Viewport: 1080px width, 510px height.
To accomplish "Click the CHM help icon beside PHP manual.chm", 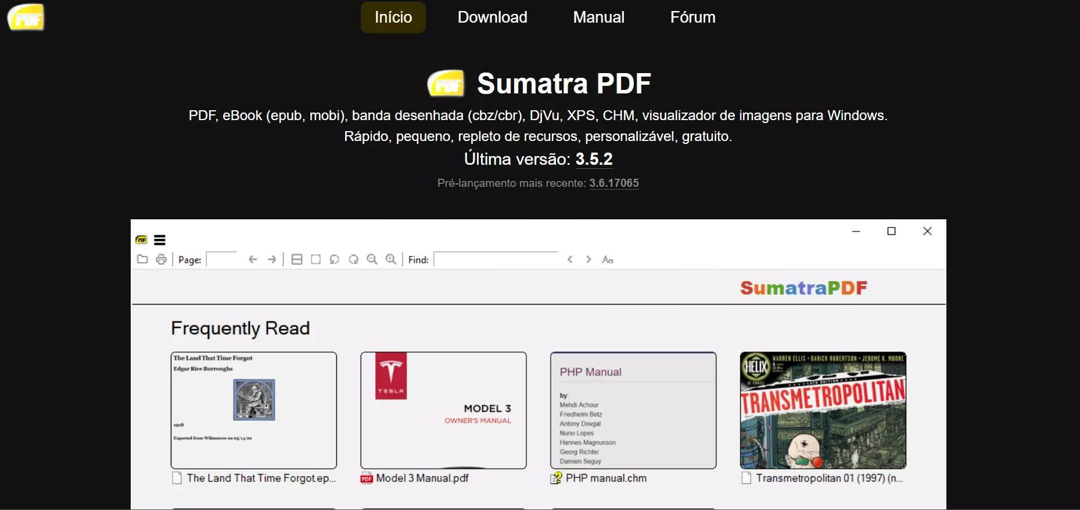I will point(556,478).
